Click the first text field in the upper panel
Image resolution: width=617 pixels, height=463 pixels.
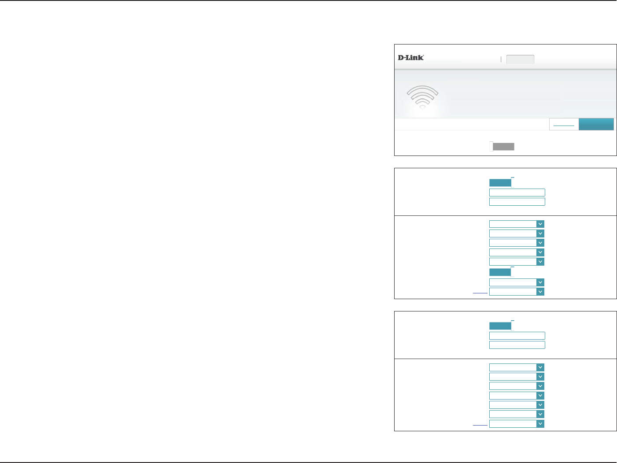517,193
